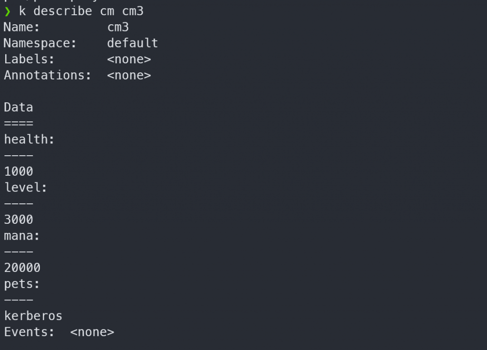The height and width of the screenshot is (350, 487).
Task: Click the Name value cm3
Action: coord(118,27)
